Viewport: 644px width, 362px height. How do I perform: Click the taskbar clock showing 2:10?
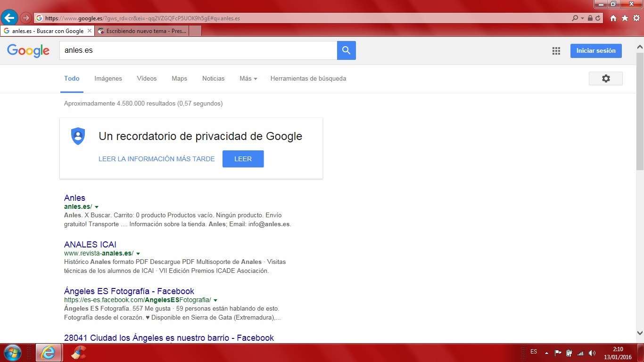pos(618,349)
